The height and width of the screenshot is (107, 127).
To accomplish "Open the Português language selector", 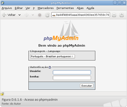I will click(x=52, y=56).
